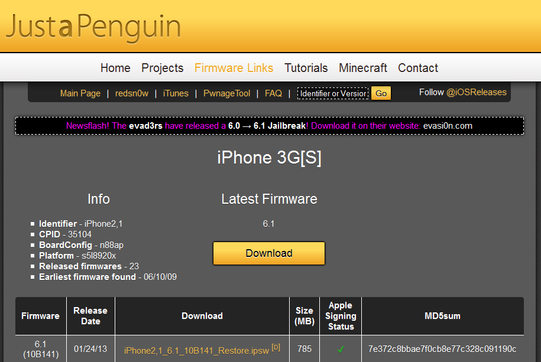
Task: Go to the Home menu item
Action: [x=115, y=68]
